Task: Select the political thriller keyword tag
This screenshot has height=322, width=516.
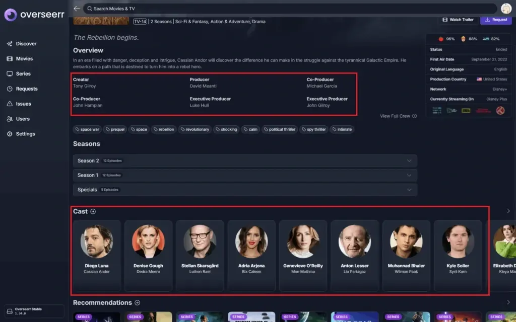Action: pos(279,129)
